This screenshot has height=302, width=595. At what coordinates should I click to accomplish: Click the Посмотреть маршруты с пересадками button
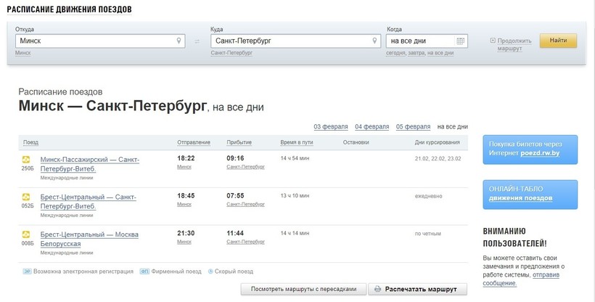(x=303, y=289)
